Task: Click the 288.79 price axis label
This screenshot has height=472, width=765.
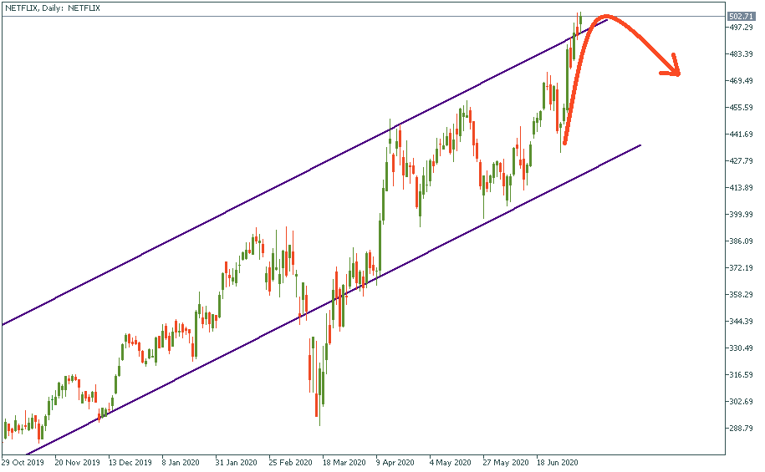Action: point(740,429)
